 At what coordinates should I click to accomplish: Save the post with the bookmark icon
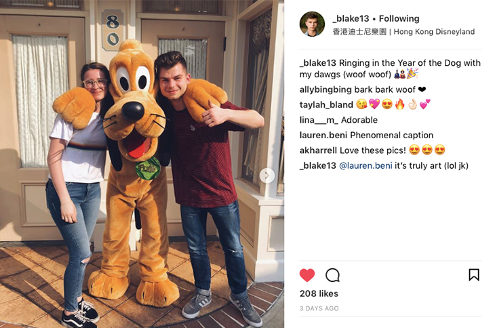coord(474,275)
